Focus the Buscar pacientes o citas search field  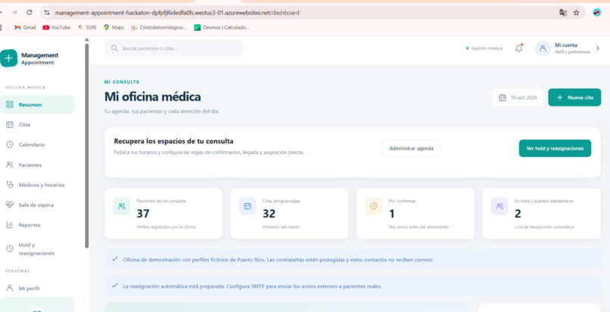point(174,48)
